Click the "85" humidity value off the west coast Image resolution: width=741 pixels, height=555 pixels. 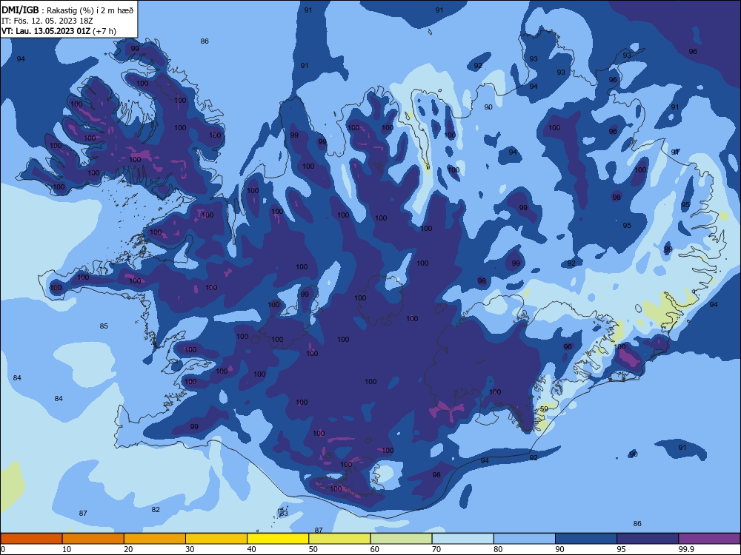point(104,326)
